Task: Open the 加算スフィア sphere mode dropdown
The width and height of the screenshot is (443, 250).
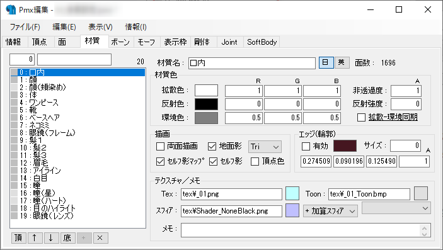Action: tap(330, 211)
